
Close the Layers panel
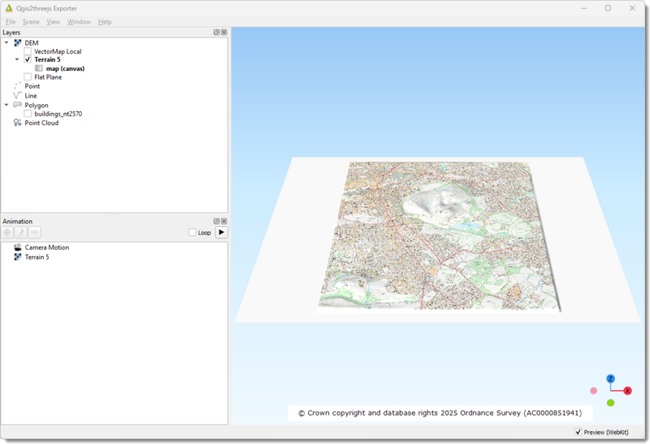click(224, 33)
